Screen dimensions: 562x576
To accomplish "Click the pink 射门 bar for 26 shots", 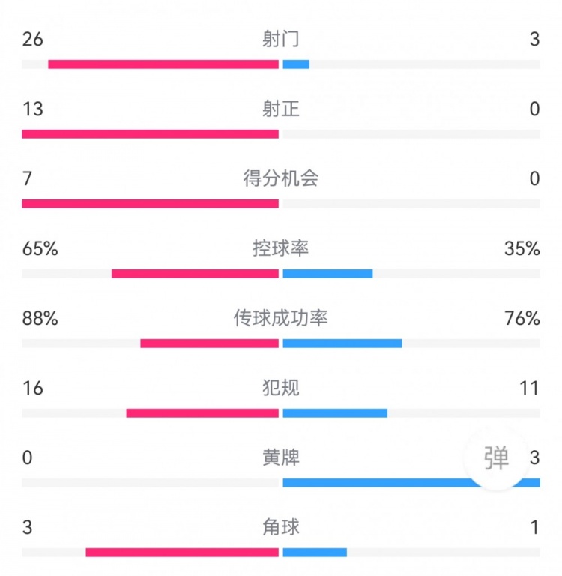I will [163, 64].
